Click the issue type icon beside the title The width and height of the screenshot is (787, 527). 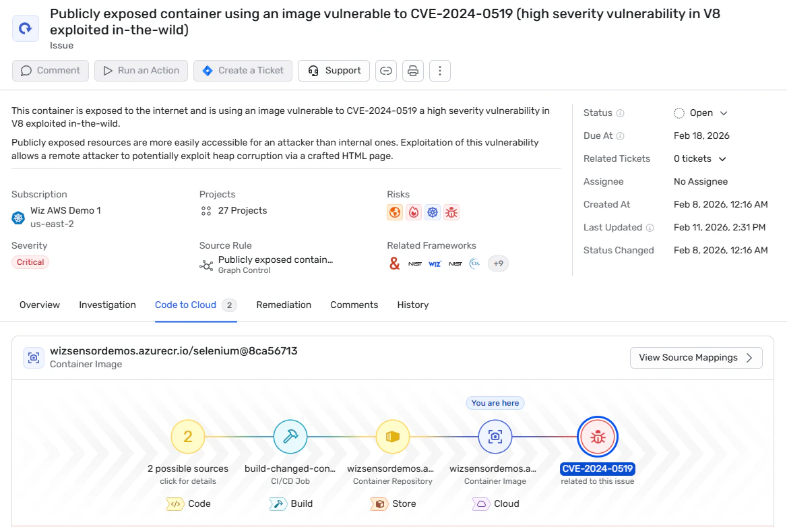tap(26, 28)
